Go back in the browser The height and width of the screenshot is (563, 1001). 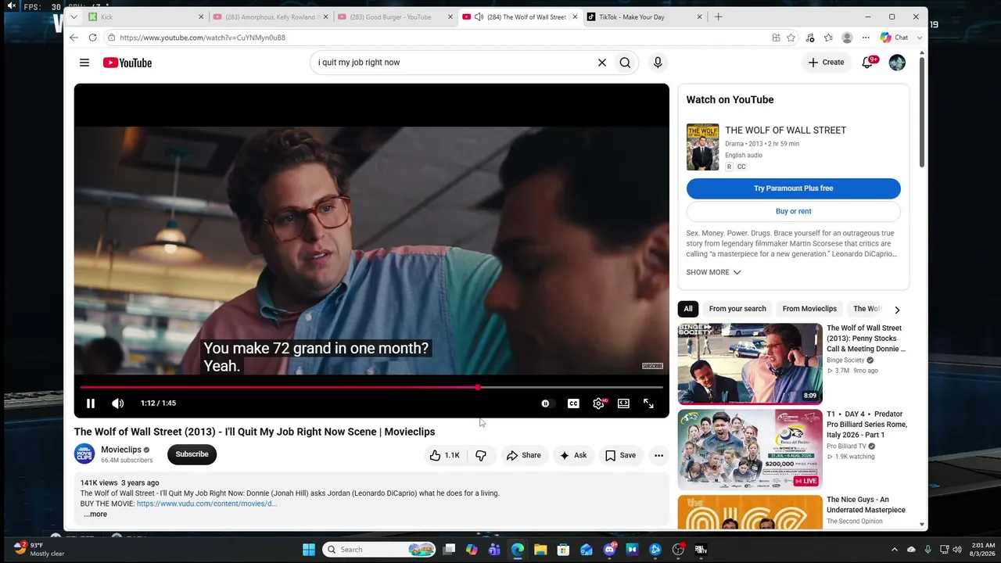click(x=74, y=38)
